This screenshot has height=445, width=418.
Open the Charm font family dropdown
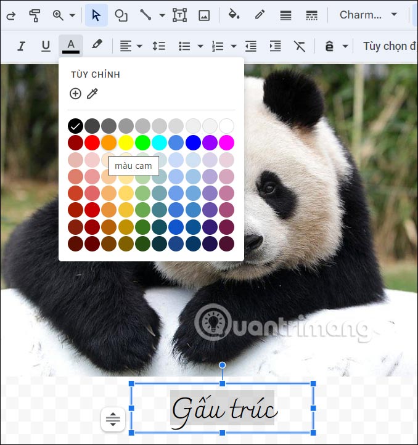(x=368, y=15)
